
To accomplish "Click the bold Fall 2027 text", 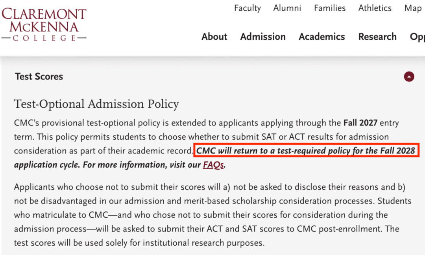I will 360,123.
